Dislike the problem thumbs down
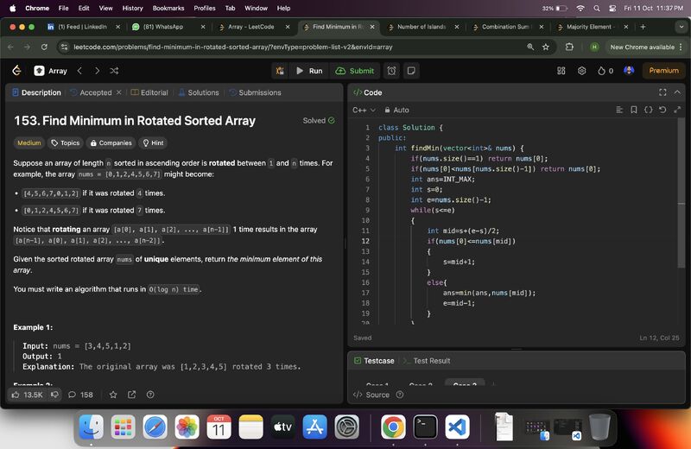Image resolution: width=691 pixels, height=449 pixels. [54, 395]
